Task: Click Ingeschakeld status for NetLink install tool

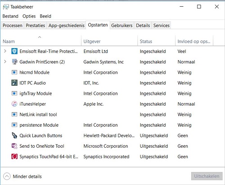Action: 153,115
